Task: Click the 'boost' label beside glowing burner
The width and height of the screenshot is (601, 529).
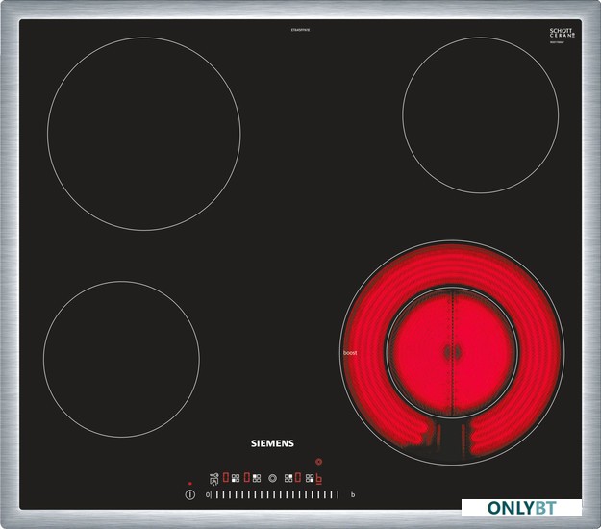Action: 350,353
